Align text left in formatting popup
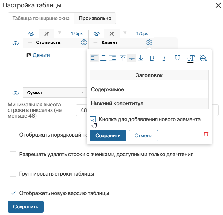223x215 pixels. tap(94, 58)
